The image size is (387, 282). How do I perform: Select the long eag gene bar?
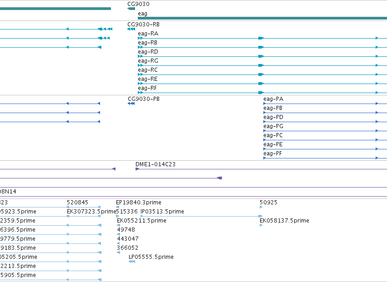point(262,18)
